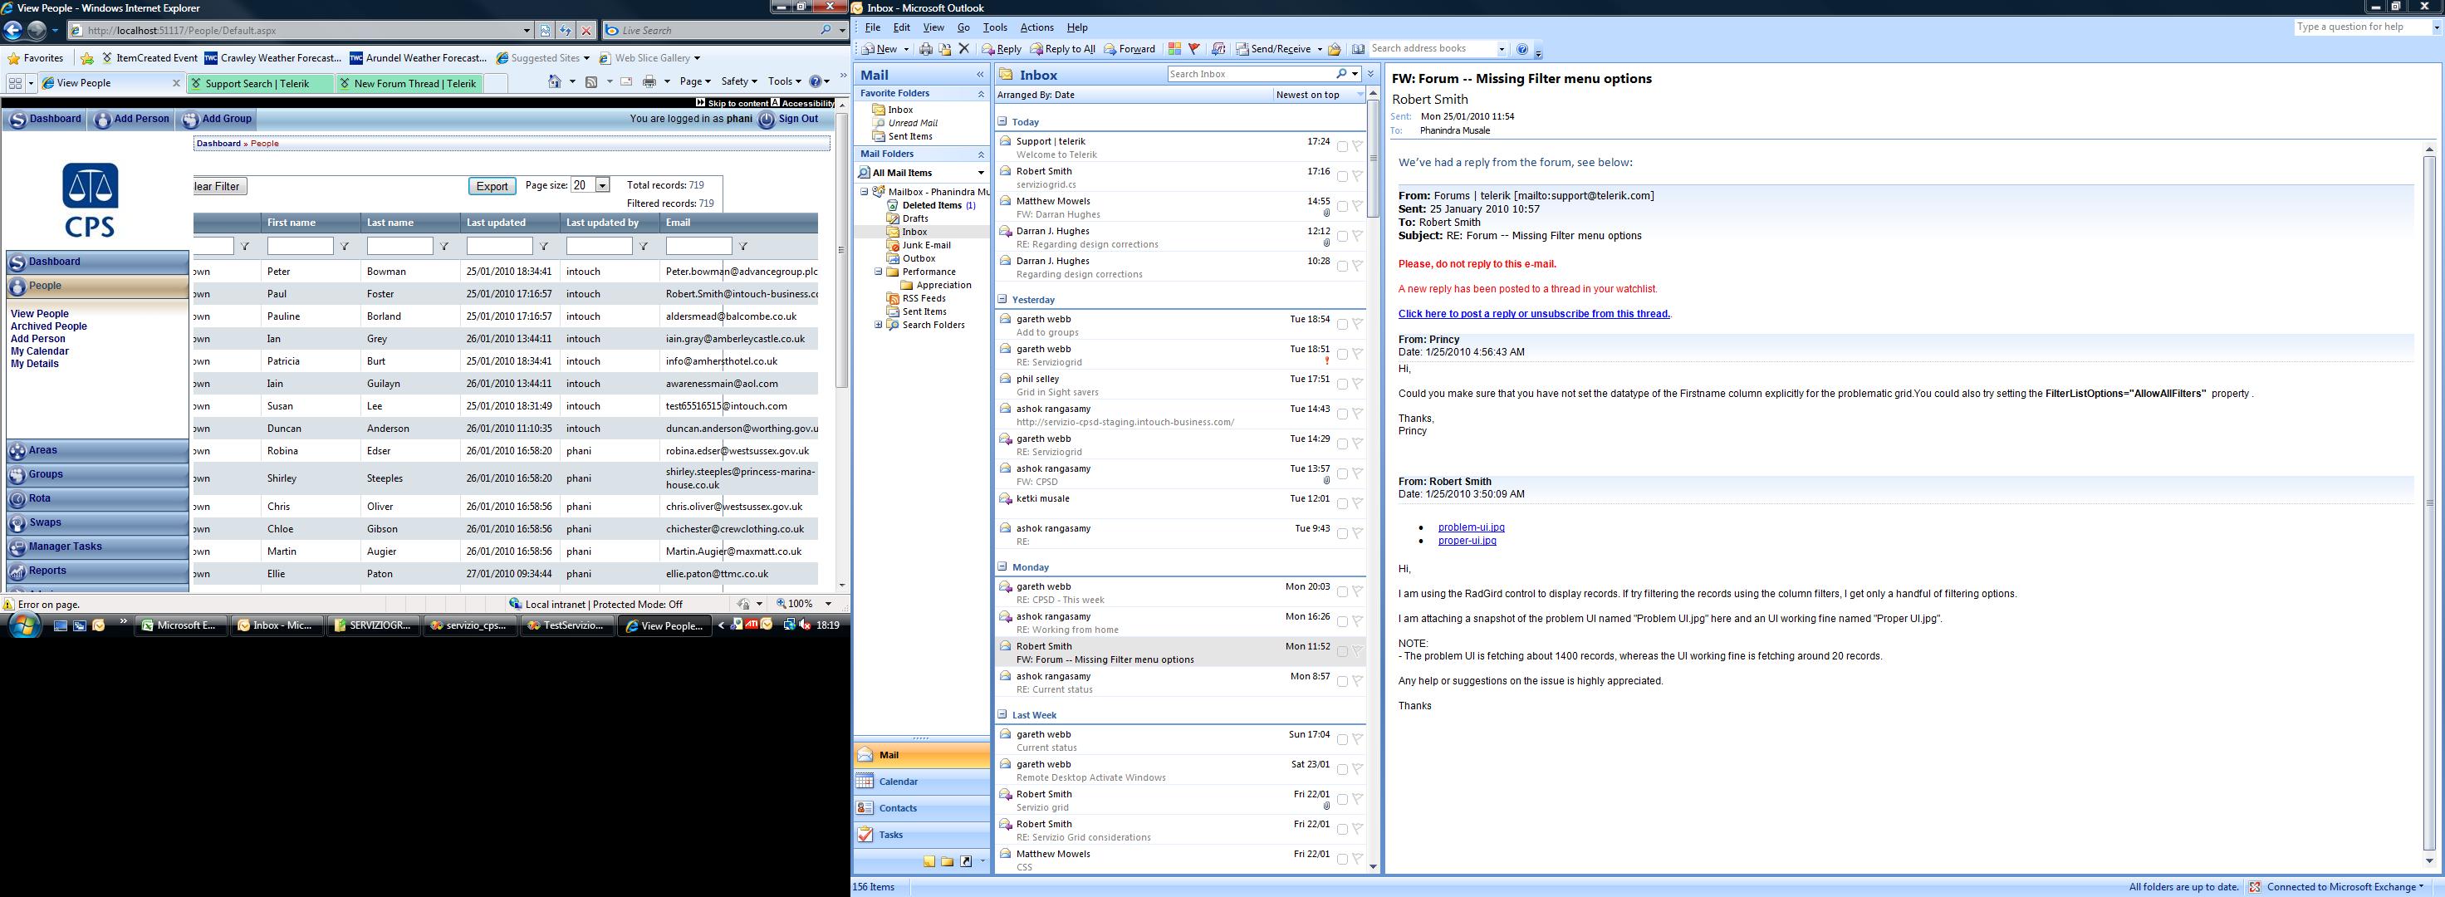
Task: Click Add to Favorites Bar star-arrow icon
Action: tap(87, 58)
